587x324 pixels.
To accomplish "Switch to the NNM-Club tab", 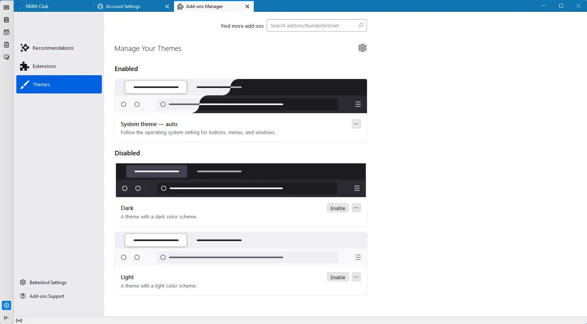I will coord(54,6).
